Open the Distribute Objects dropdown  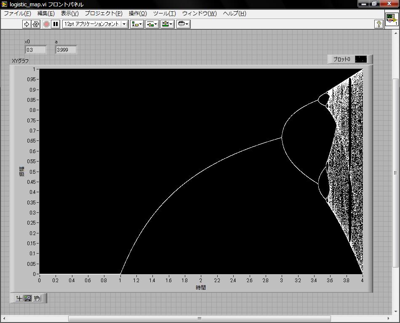tap(152, 24)
